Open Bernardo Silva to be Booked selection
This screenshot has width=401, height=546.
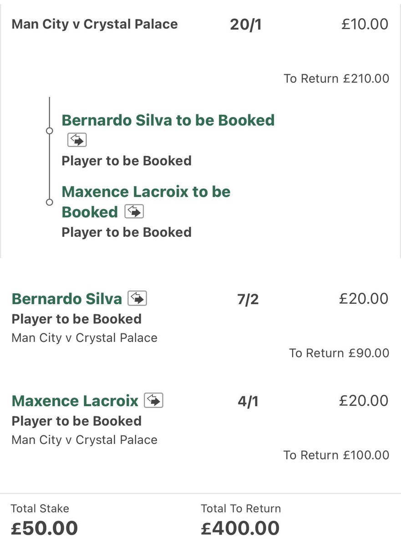[x=168, y=120]
